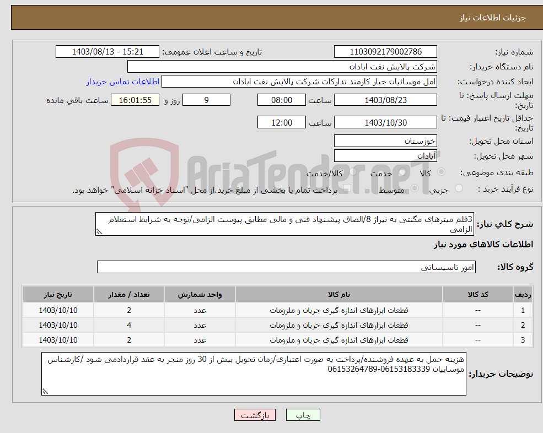Click the request creator field
Viewport: 543px width, 433px height.
tap(299, 82)
